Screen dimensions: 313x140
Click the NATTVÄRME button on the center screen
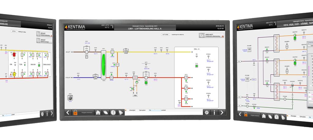click(x=166, y=35)
